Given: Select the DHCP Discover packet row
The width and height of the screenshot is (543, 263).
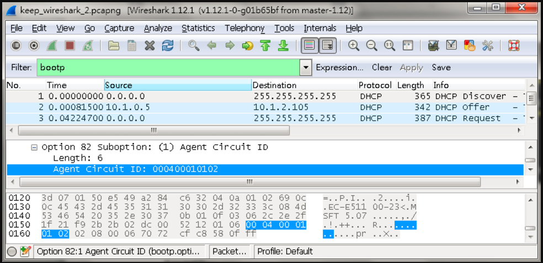Looking at the screenshot, I should click(265, 96).
